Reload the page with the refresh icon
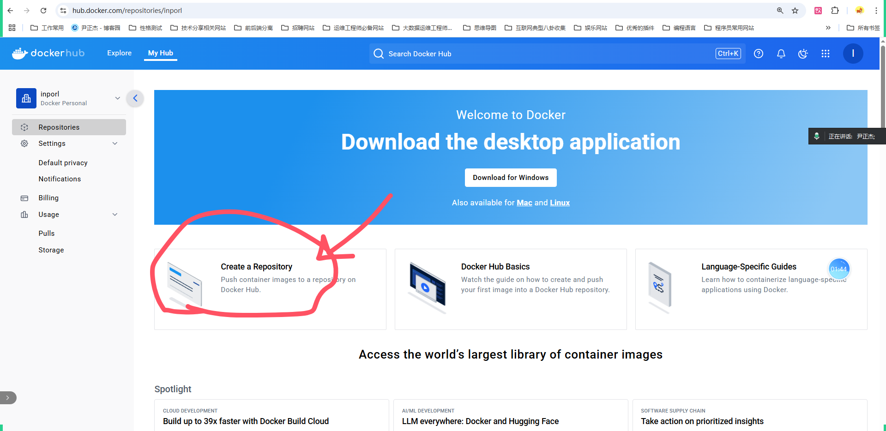The height and width of the screenshot is (431, 886). click(x=43, y=10)
